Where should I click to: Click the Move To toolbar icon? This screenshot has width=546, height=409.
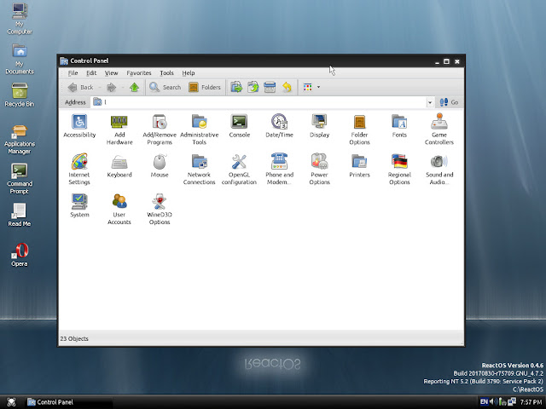(236, 87)
